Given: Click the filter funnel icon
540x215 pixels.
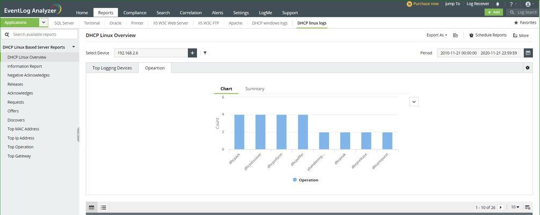Looking at the screenshot, I should coord(205,53).
